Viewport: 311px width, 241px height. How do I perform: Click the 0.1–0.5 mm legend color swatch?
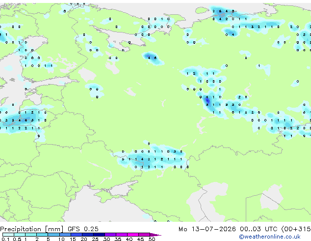coord(8,235)
